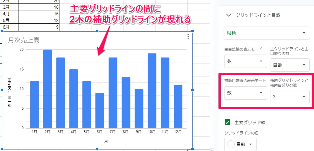The image size is (314, 151).
Task: Select the 12月 bar in the chart
Action: click(x=178, y=106)
